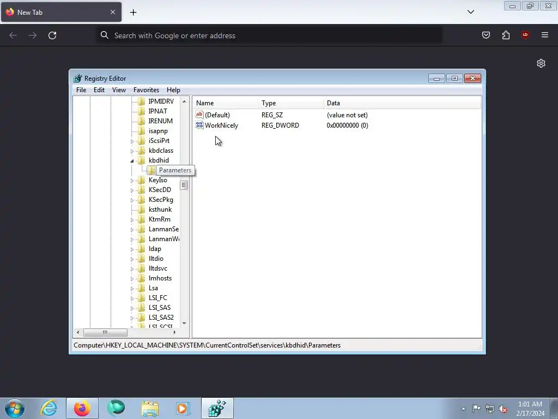
Task: Click the kbdhid folder icon
Action: click(x=142, y=160)
